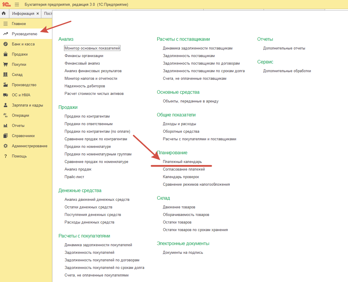Open Доходы и расходы report
This screenshot has width=348, height=282.
click(x=179, y=124)
